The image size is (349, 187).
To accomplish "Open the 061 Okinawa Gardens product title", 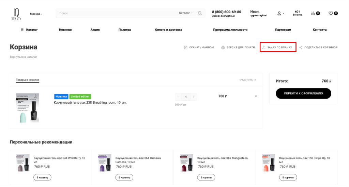I will click(138, 160).
